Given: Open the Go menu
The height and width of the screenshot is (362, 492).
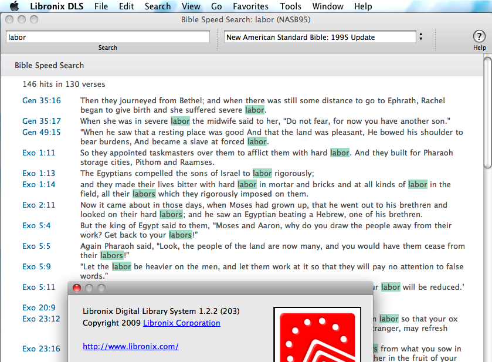Looking at the screenshot, I should pyautogui.click(x=216, y=6).
